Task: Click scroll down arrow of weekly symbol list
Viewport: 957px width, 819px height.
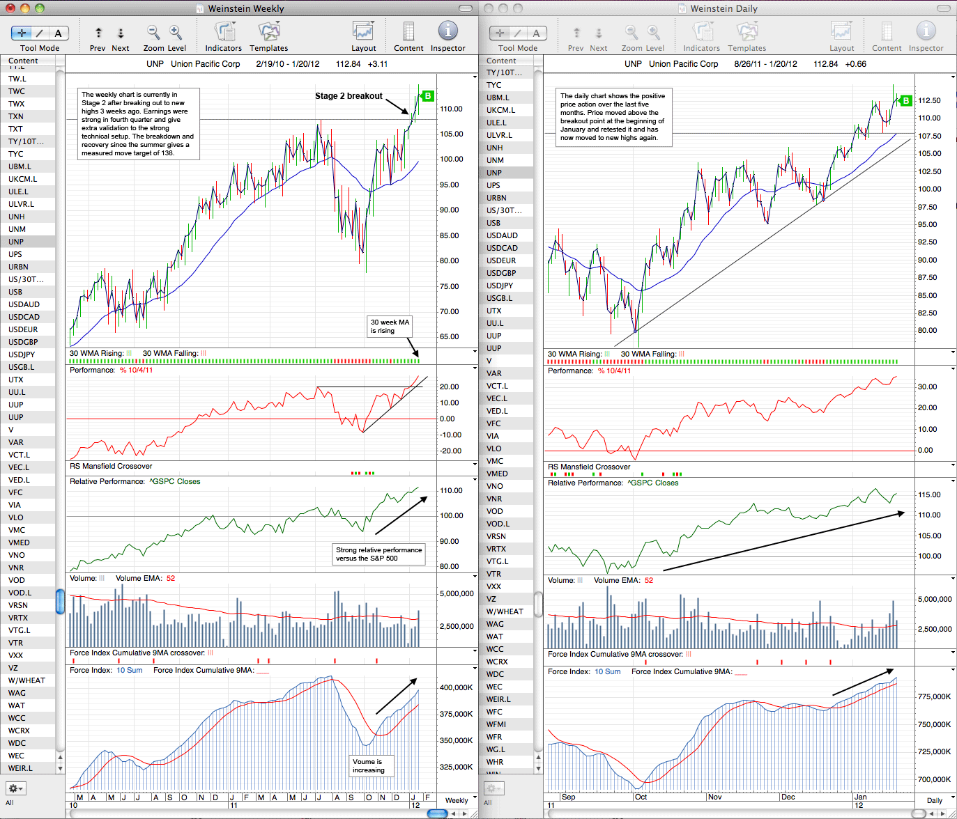Action: (x=60, y=768)
